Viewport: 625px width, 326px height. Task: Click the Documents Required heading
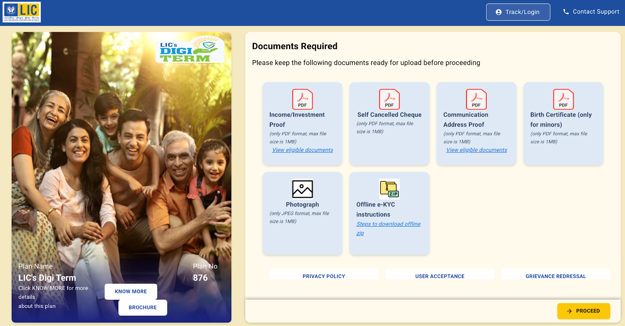pyautogui.click(x=295, y=46)
